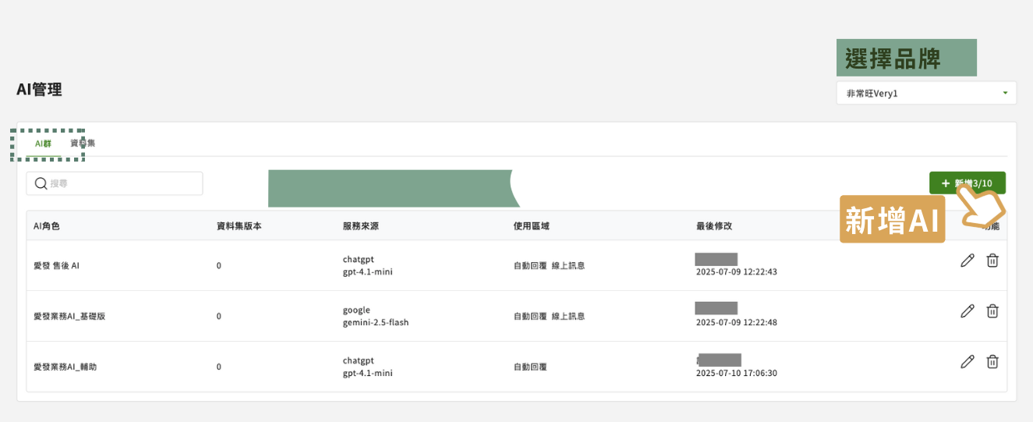This screenshot has width=1033, height=422.
Task: Delete the 愛發業務AI_基礎版 row
Action: (x=992, y=311)
